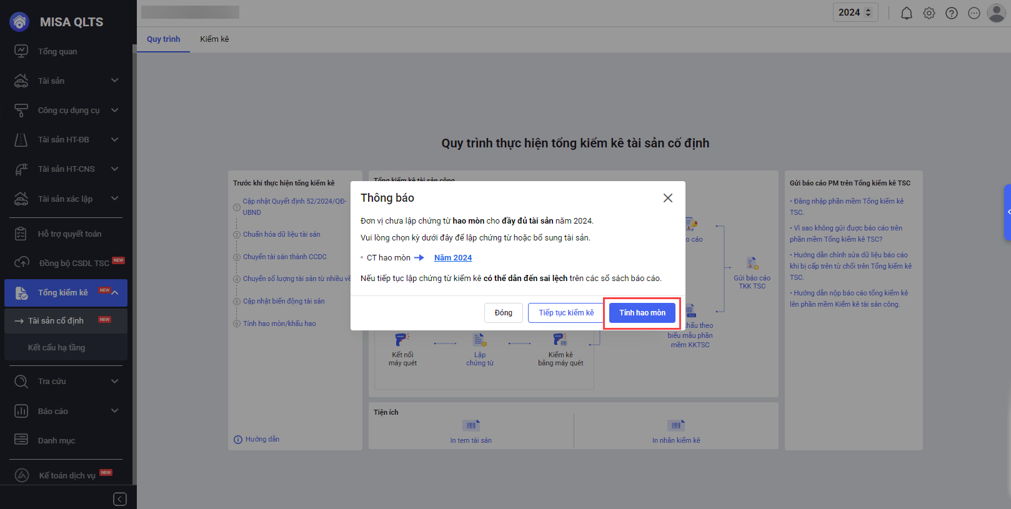The height and width of the screenshot is (509, 1011).
Task: Collapse the Tổng kiểm kê chevron
Action: (114, 292)
